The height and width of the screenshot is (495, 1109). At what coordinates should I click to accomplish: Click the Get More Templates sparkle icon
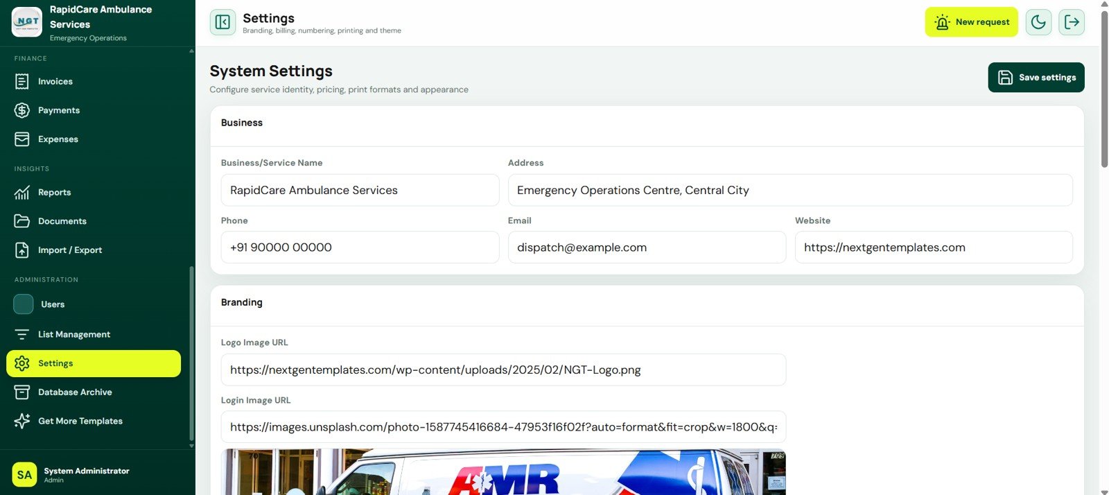coord(22,421)
